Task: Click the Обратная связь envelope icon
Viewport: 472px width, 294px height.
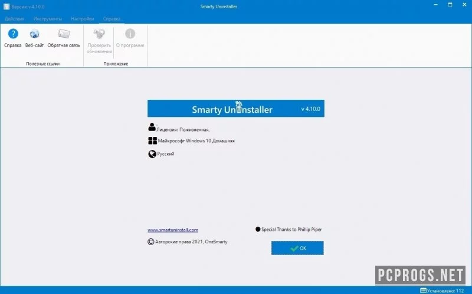Action: click(x=64, y=34)
